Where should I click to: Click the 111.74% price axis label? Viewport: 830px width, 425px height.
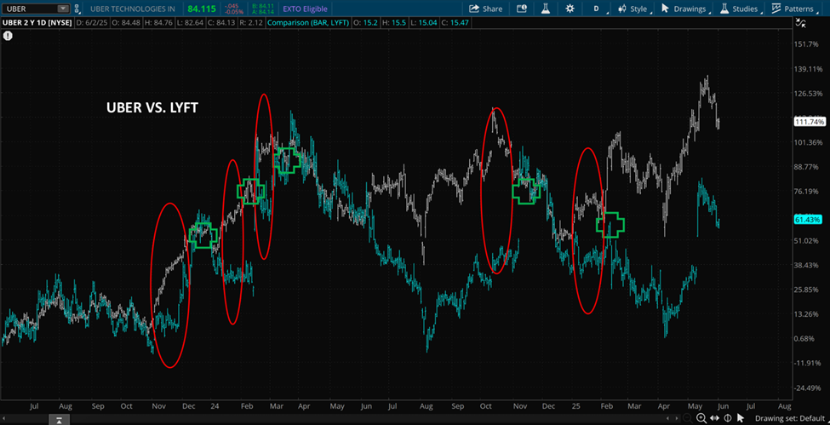click(x=808, y=122)
